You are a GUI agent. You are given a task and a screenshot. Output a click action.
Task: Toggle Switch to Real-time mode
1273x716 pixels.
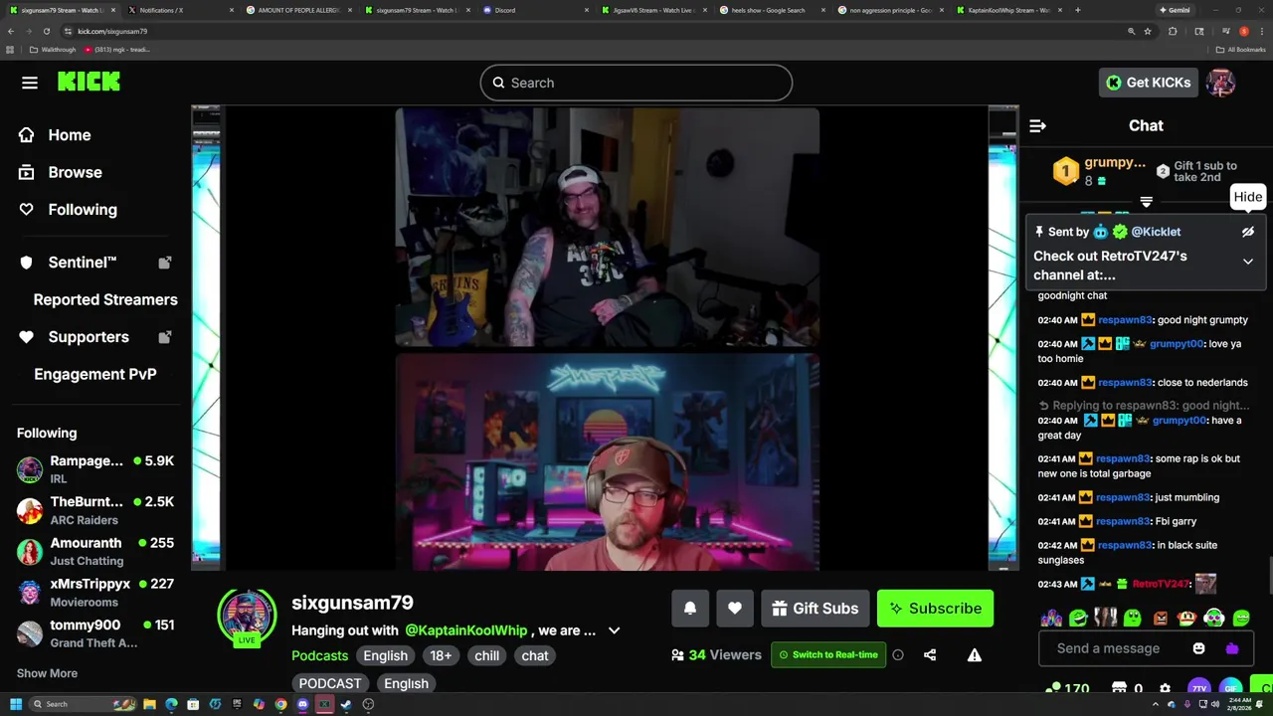pyautogui.click(x=828, y=655)
